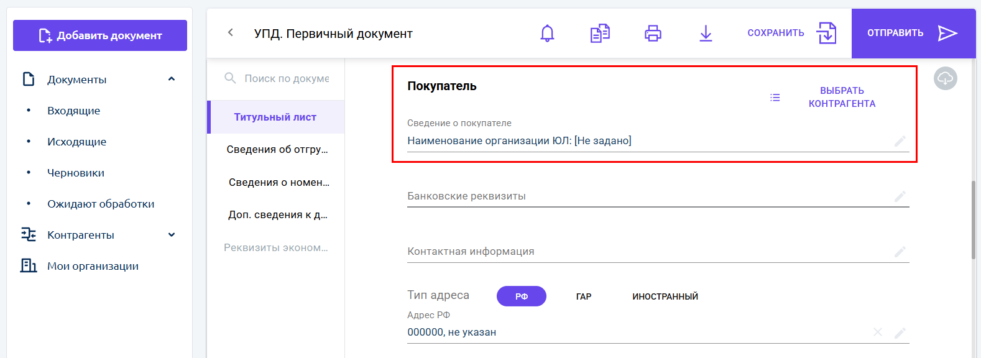Open the list icon next to Выбрать контрагента

tap(775, 98)
